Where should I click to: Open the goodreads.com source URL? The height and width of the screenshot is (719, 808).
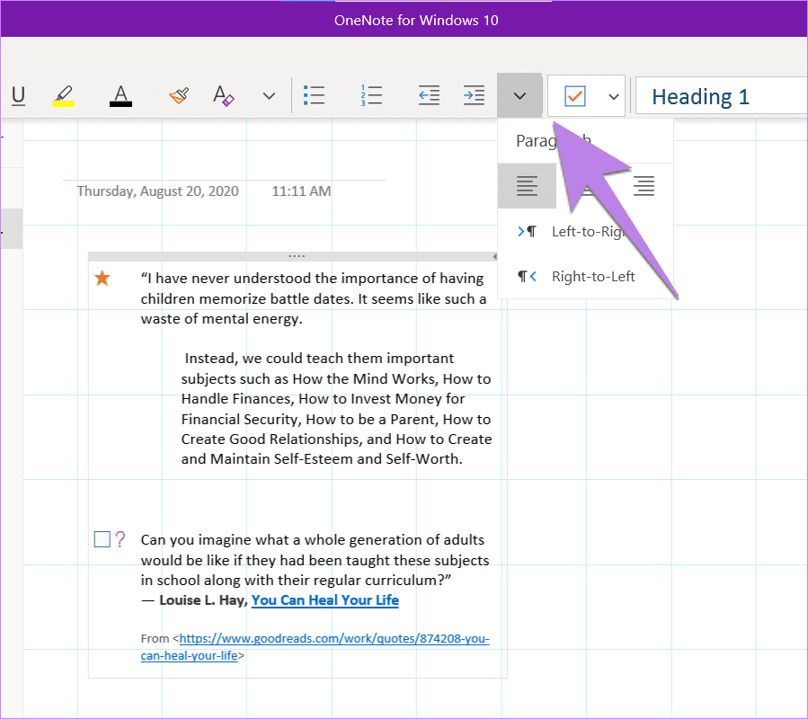click(x=315, y=647)
